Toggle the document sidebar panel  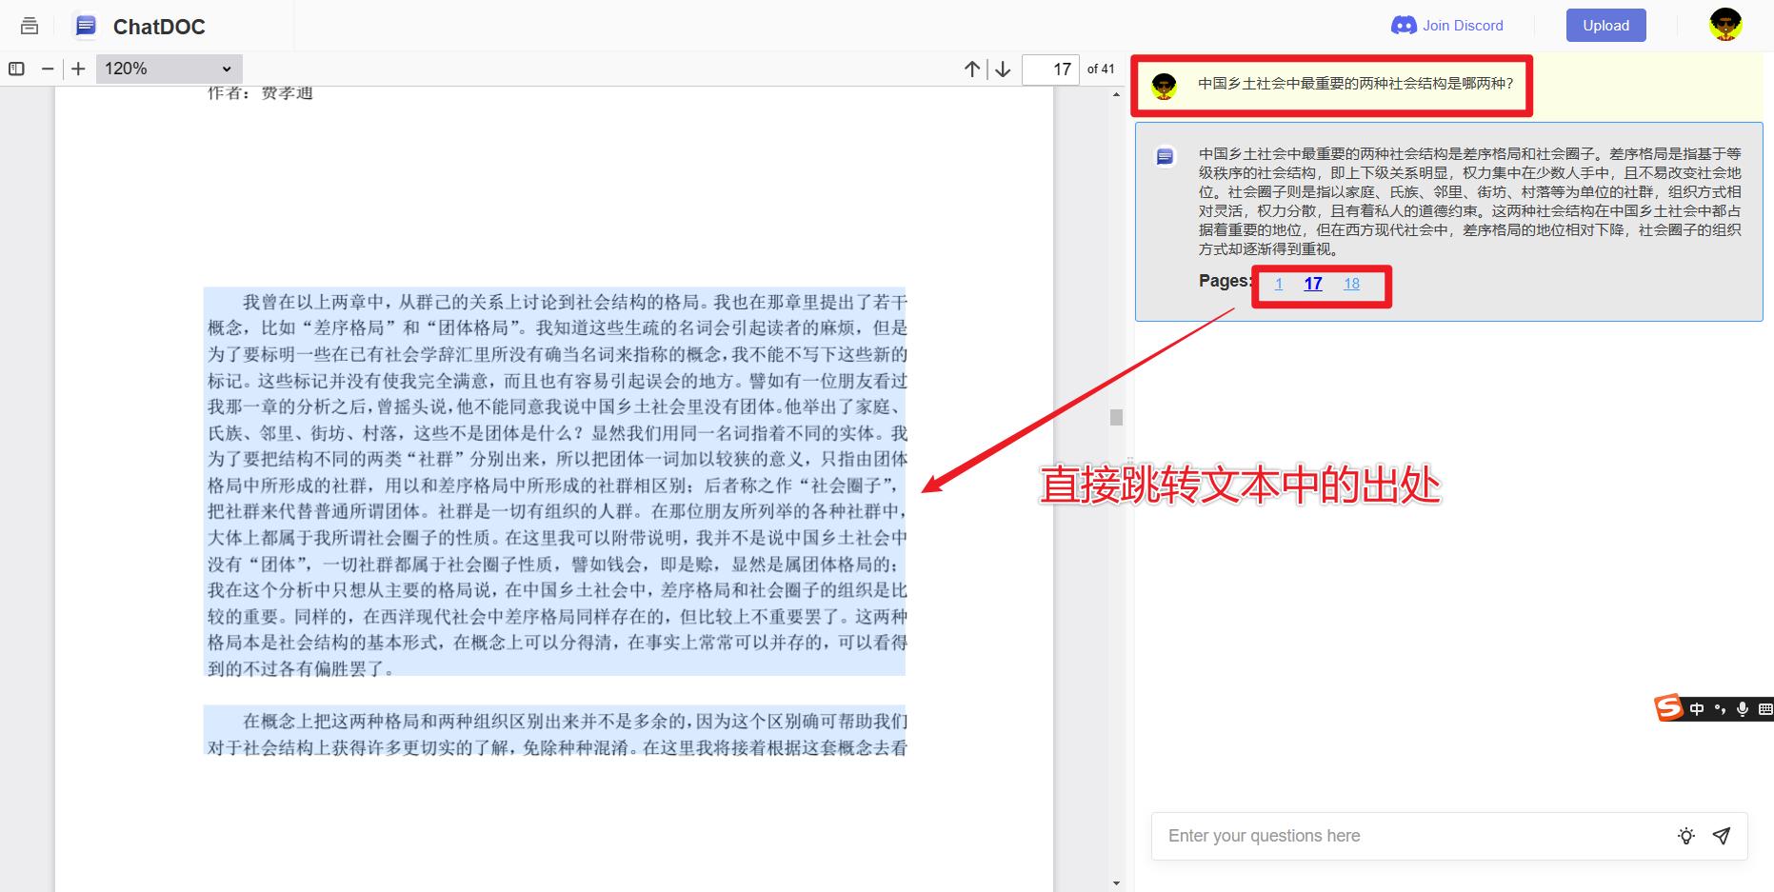coord(16,69)
